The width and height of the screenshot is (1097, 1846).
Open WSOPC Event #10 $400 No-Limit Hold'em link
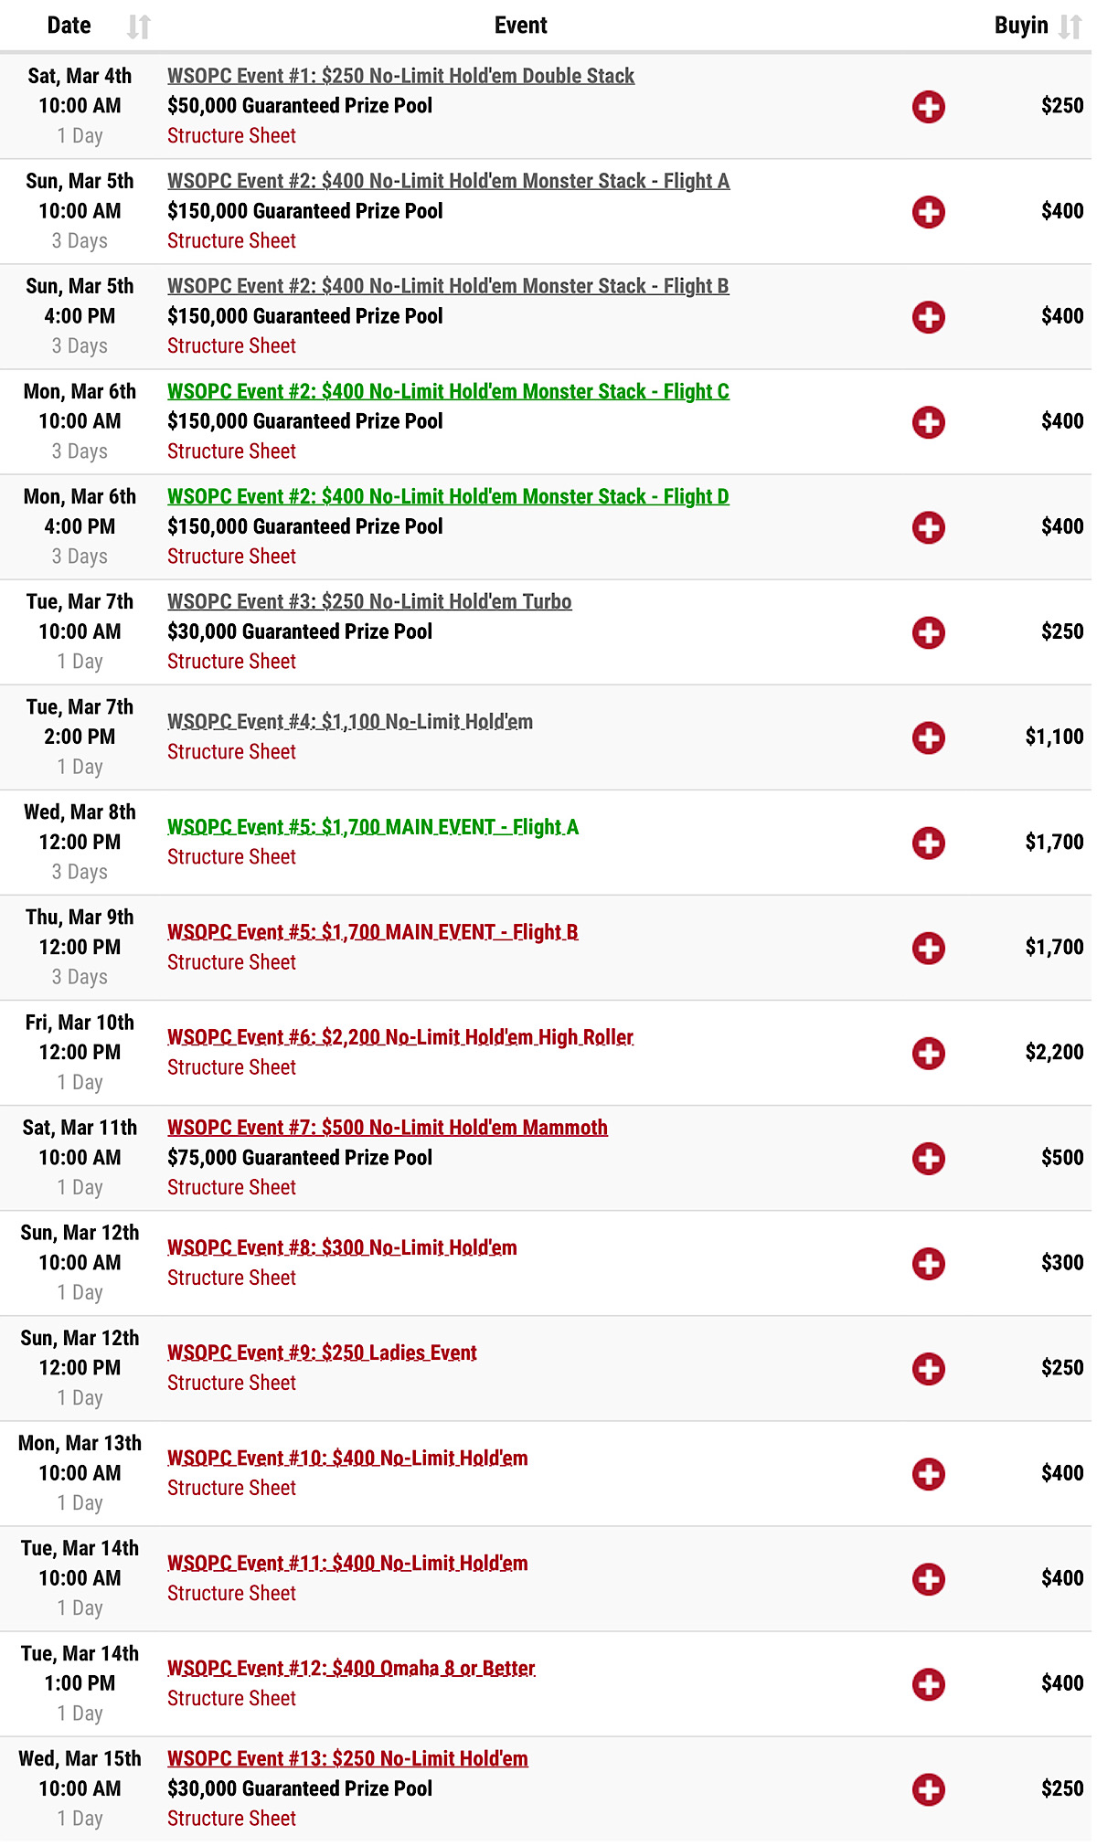pos(347,1458)
